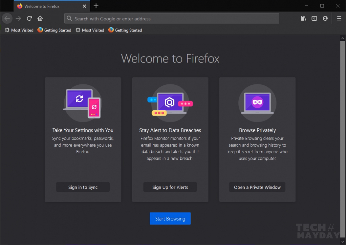Click Sign Up for Alerts button
The image size is (346, 245).
click(170, 187)
